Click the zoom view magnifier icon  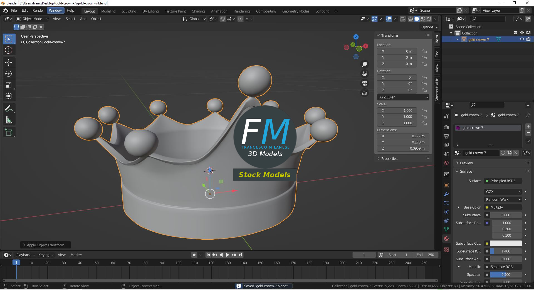point(364,64)
